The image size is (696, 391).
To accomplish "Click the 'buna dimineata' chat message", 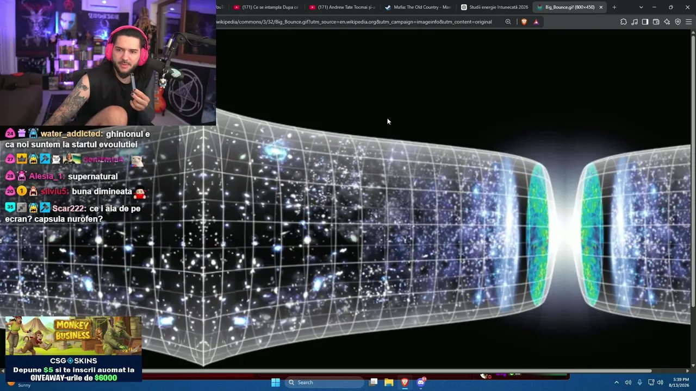I will coord(102,192).
